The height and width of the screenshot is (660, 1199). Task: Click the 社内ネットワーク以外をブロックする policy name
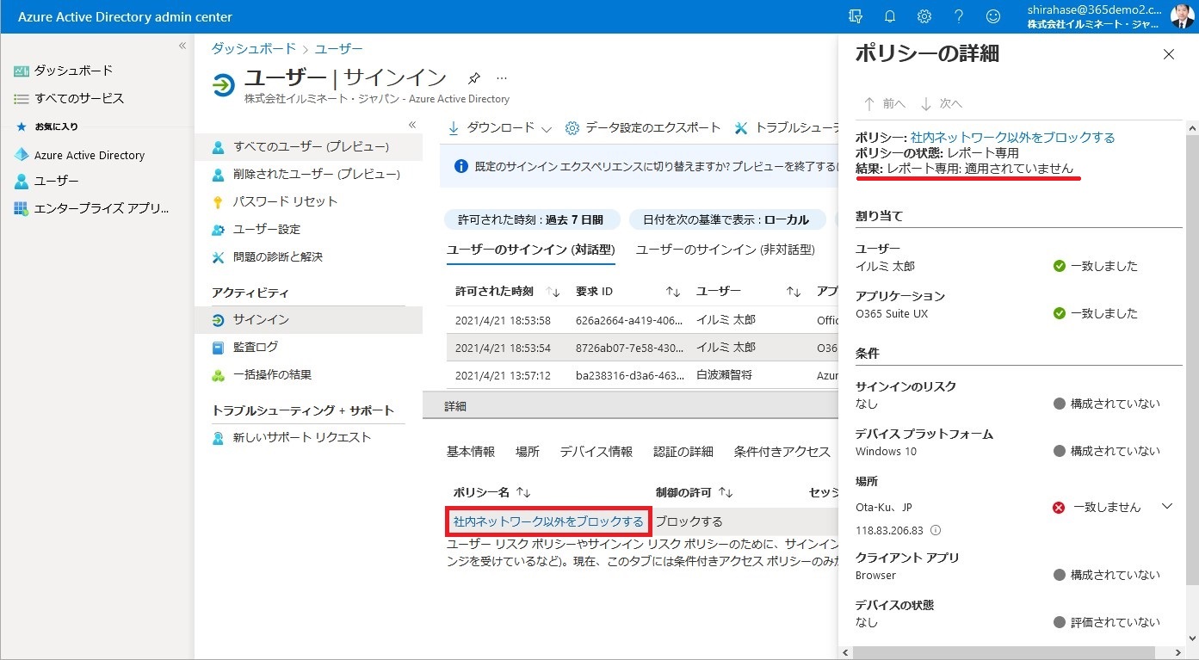click(548, 521)
